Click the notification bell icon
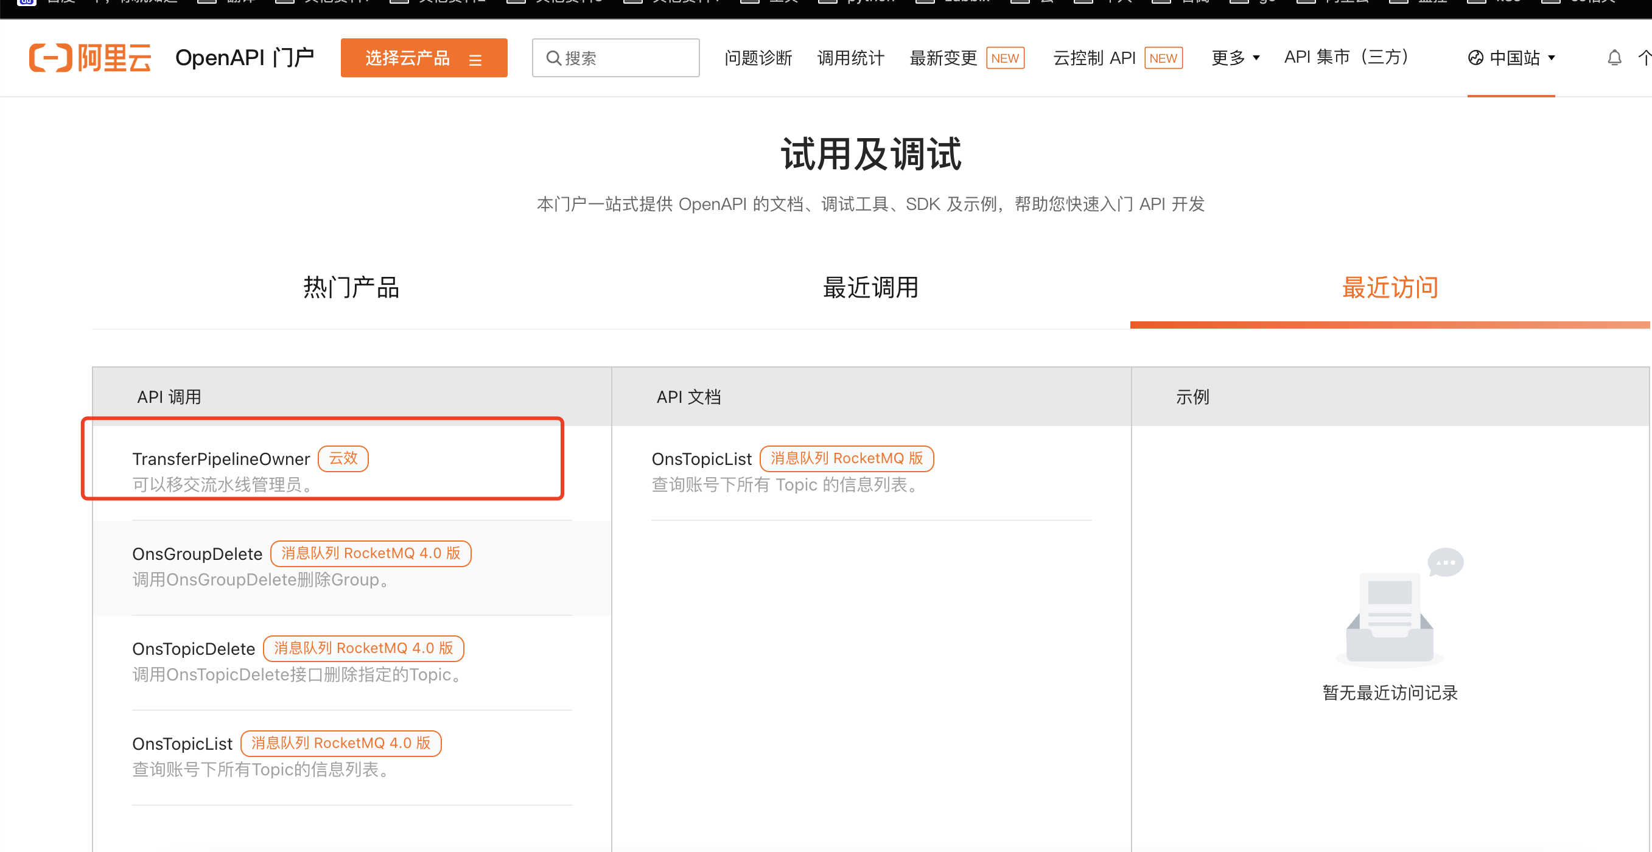The height and width of the screenshot is (852, 1652). 1614,58
